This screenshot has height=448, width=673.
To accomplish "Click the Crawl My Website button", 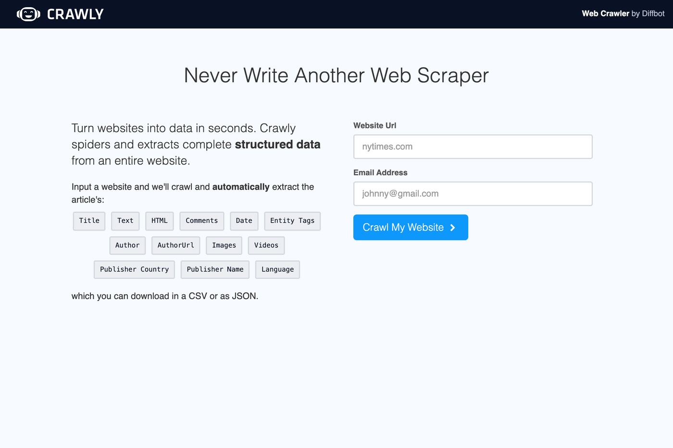I will click(x=411, y=227).
